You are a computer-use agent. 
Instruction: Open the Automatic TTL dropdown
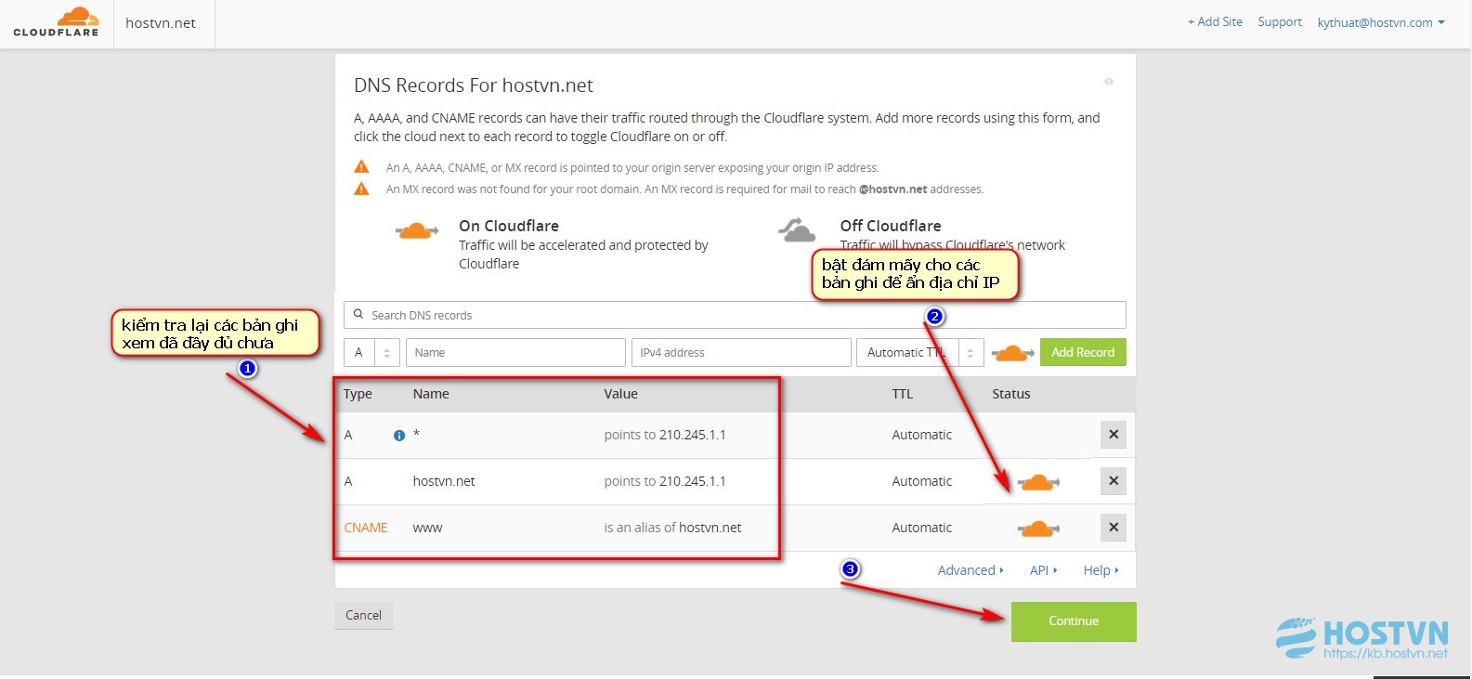(919, 353)
